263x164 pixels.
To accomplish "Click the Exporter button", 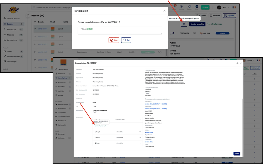I will pos(229,16).
